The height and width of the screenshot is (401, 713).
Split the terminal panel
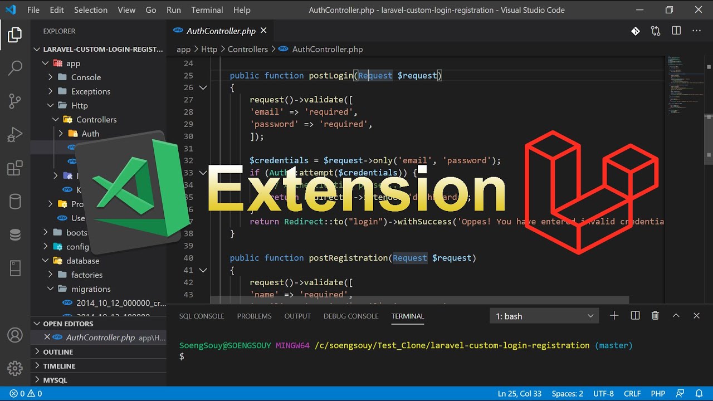[x=635, y=316]
